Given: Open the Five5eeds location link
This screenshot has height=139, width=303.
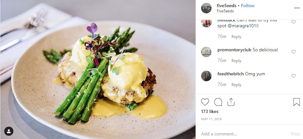Looking at the screenshot, I should (x=225, y=11).
